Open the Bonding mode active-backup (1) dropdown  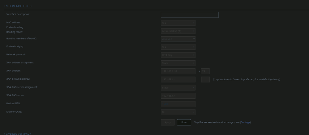pos(178,31)
